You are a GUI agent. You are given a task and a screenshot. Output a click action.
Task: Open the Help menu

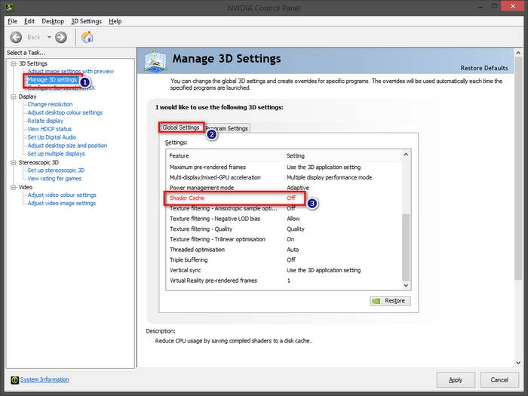click(x=115, y=21)
